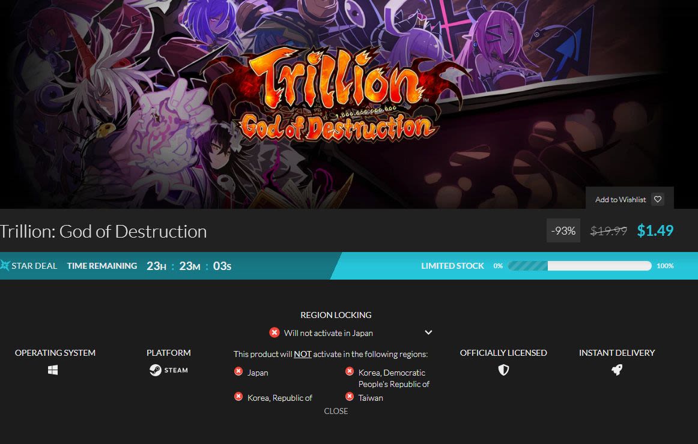Collapse region list with the chevron arrow

428,332
